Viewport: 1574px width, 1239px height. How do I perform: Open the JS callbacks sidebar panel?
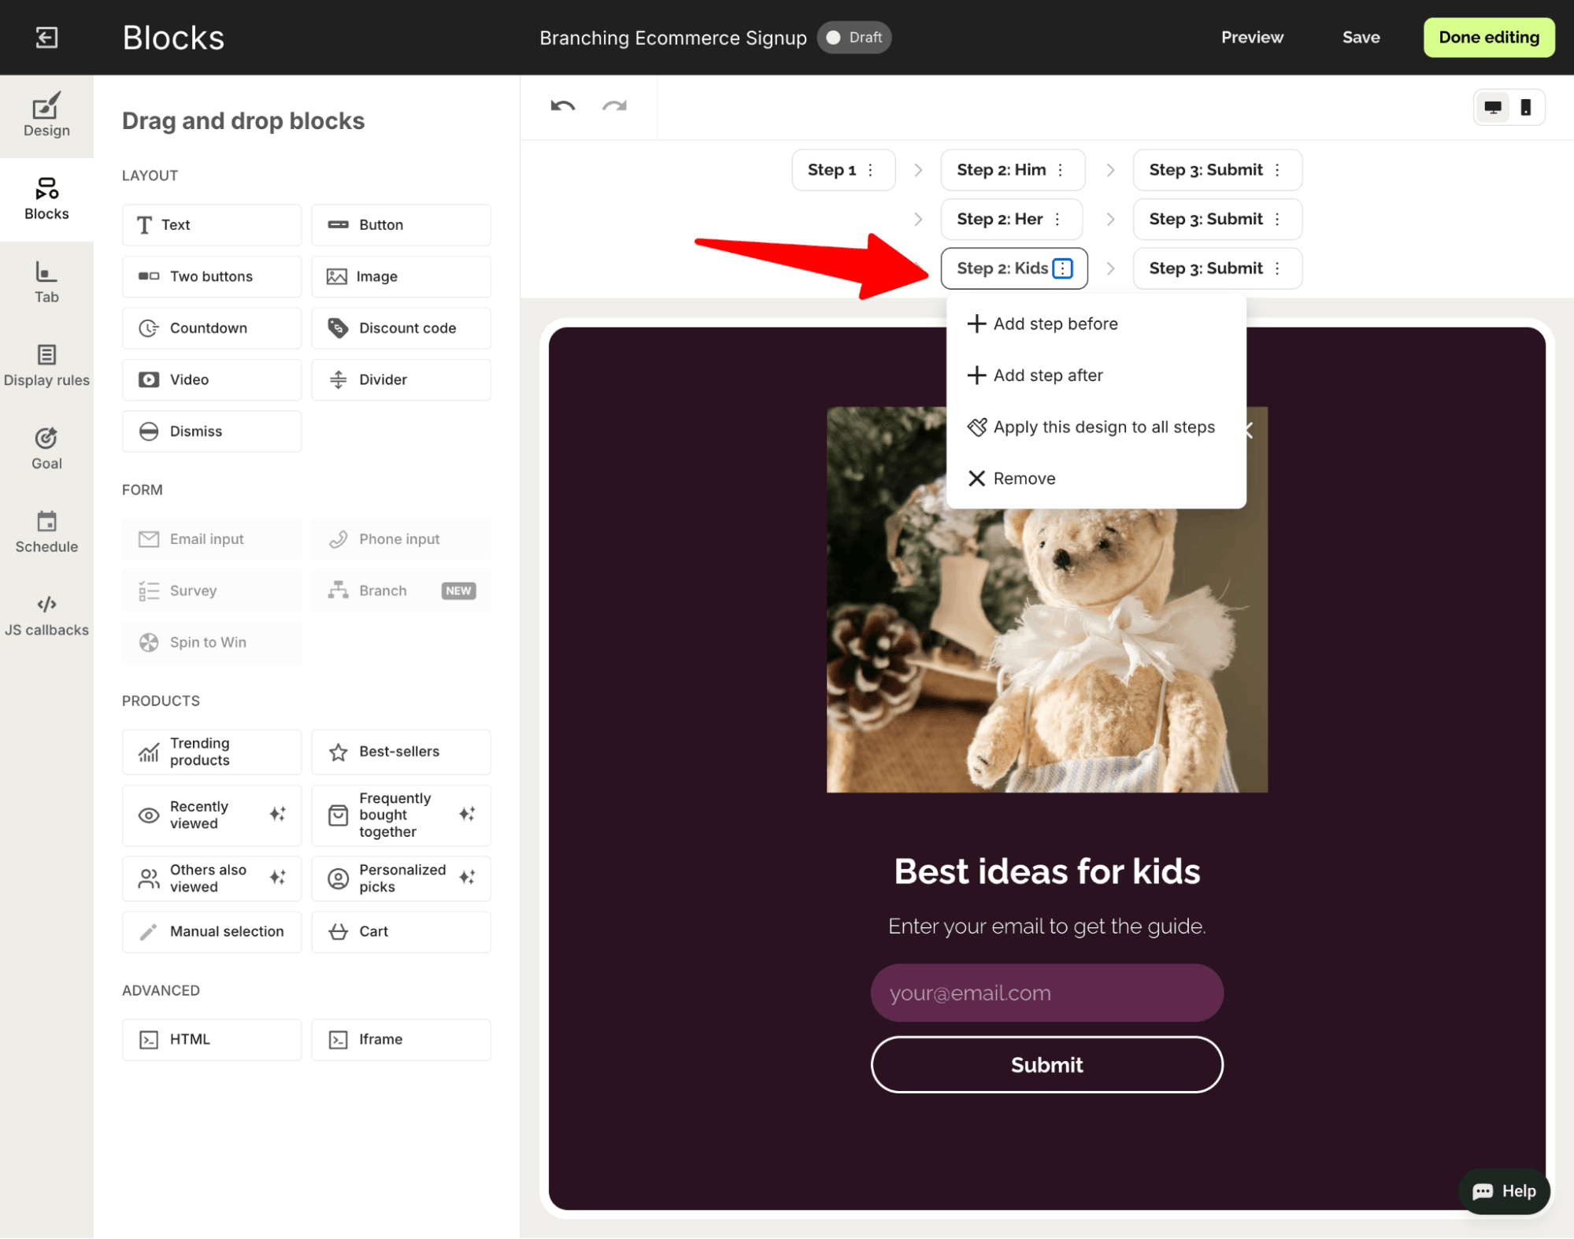click(46, 616)
